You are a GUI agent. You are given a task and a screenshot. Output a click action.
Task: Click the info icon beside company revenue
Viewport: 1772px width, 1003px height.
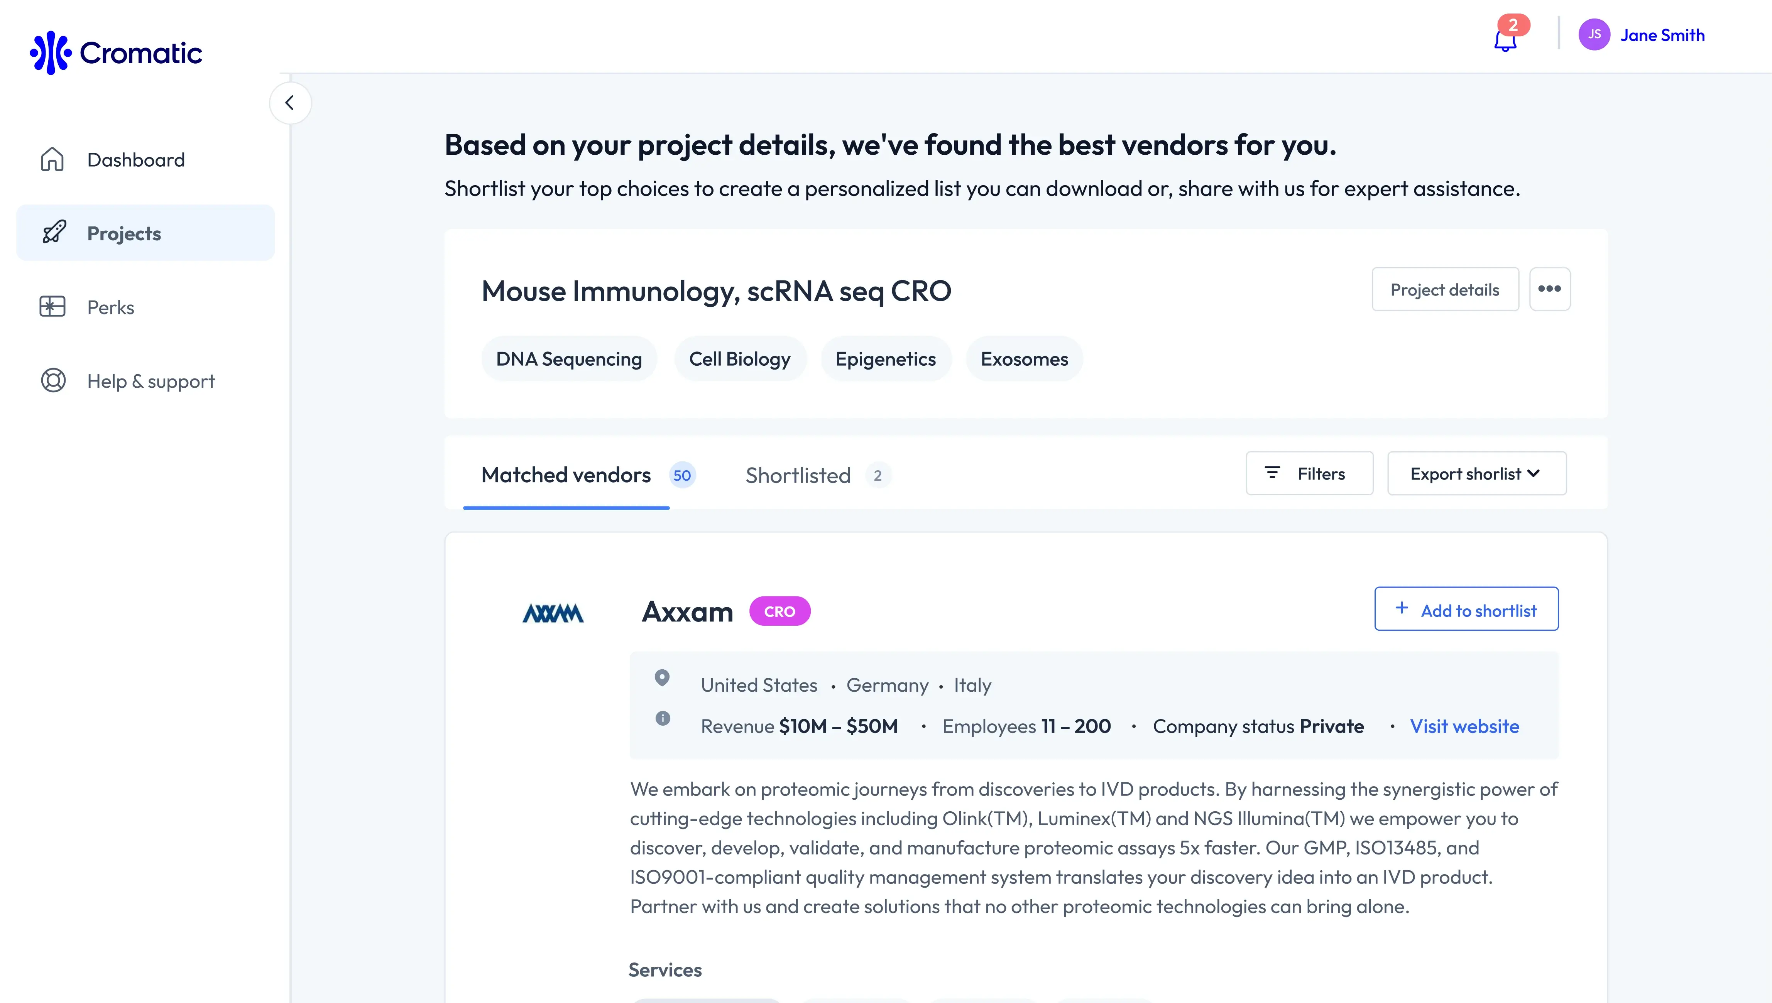[663, 718]
